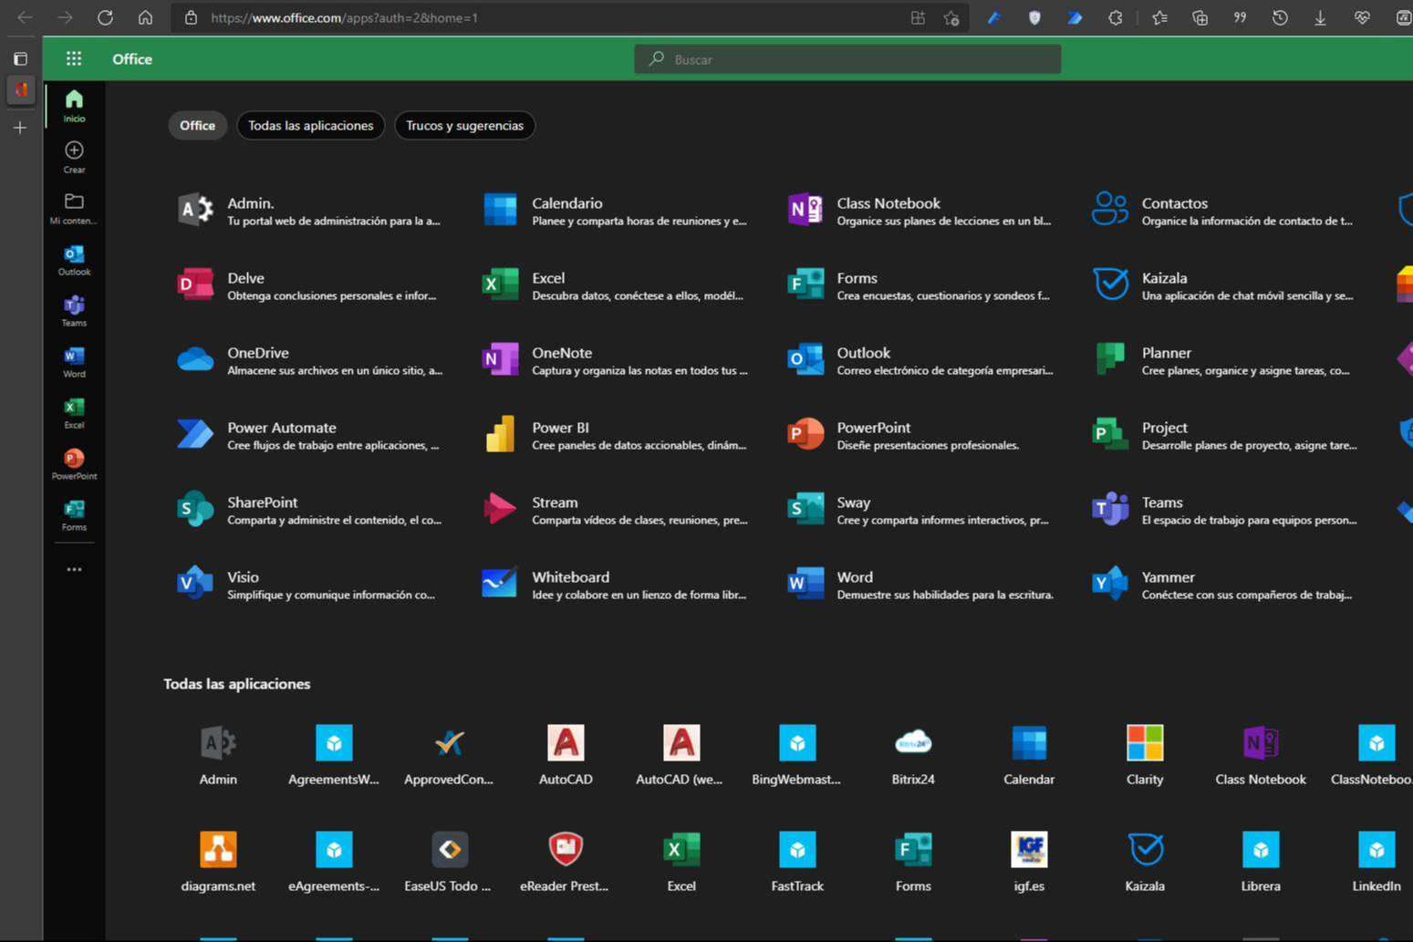Open Mi contenido folder in sidebar
Image resolution: width=1413 pixels, height=942 pixels.
74,207
